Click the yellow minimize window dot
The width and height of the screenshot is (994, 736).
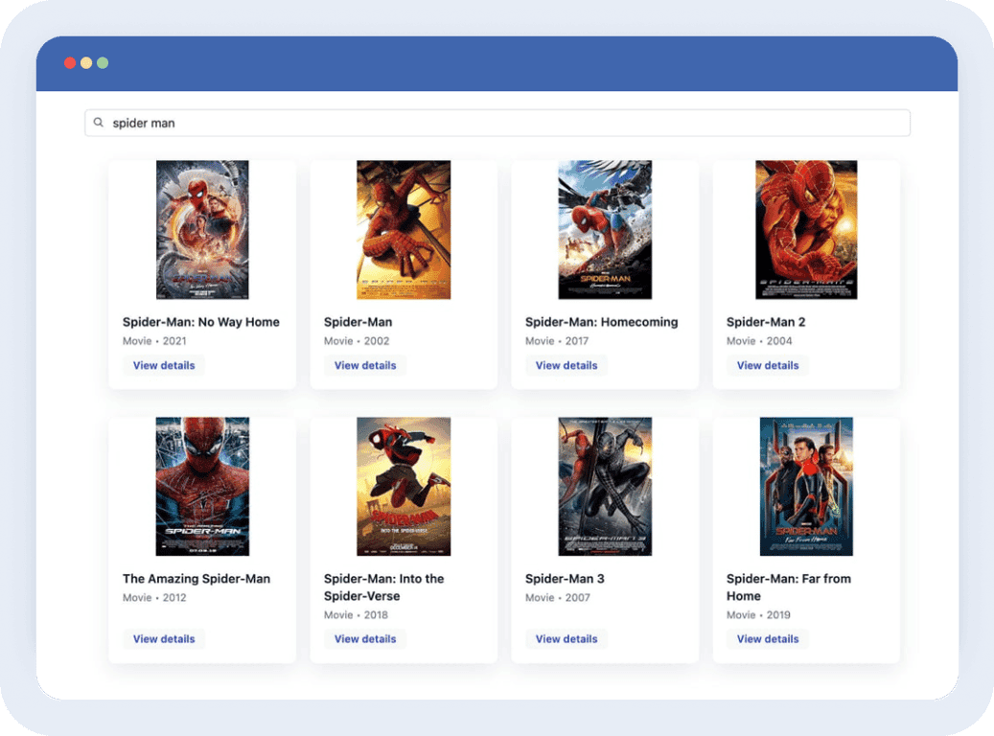tap(86, 63)
